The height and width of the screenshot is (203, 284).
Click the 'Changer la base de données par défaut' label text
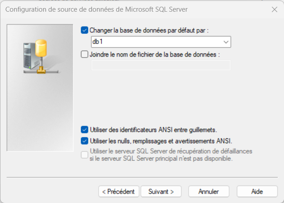[x=150, y=31]
